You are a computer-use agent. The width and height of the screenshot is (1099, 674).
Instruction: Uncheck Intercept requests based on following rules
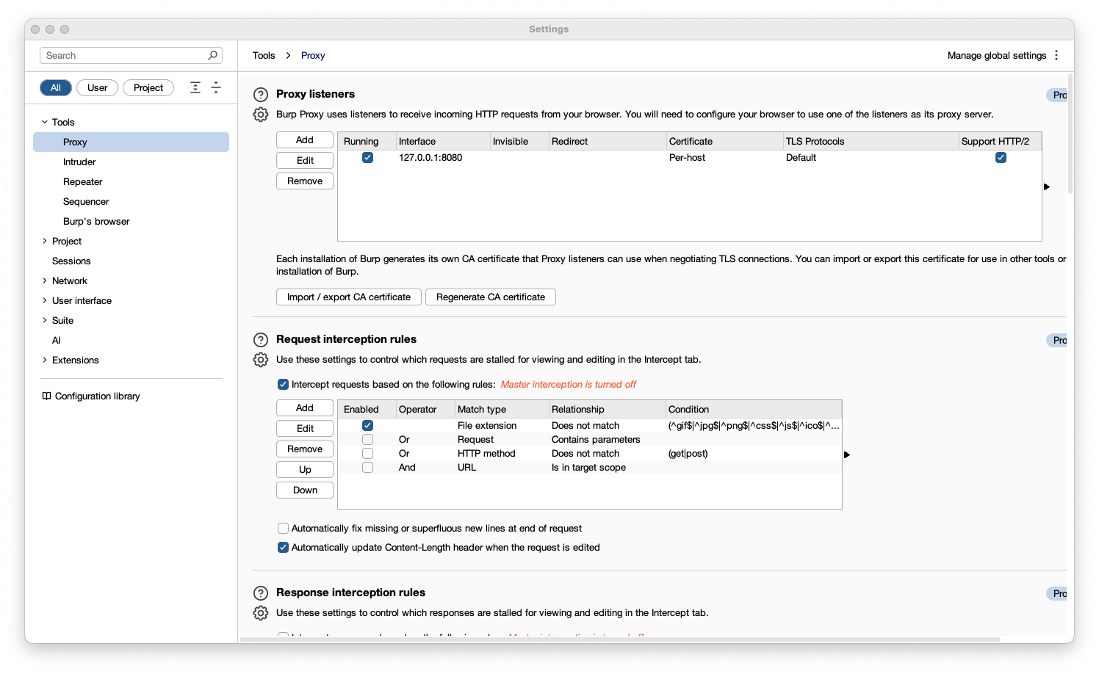[283, 384]
